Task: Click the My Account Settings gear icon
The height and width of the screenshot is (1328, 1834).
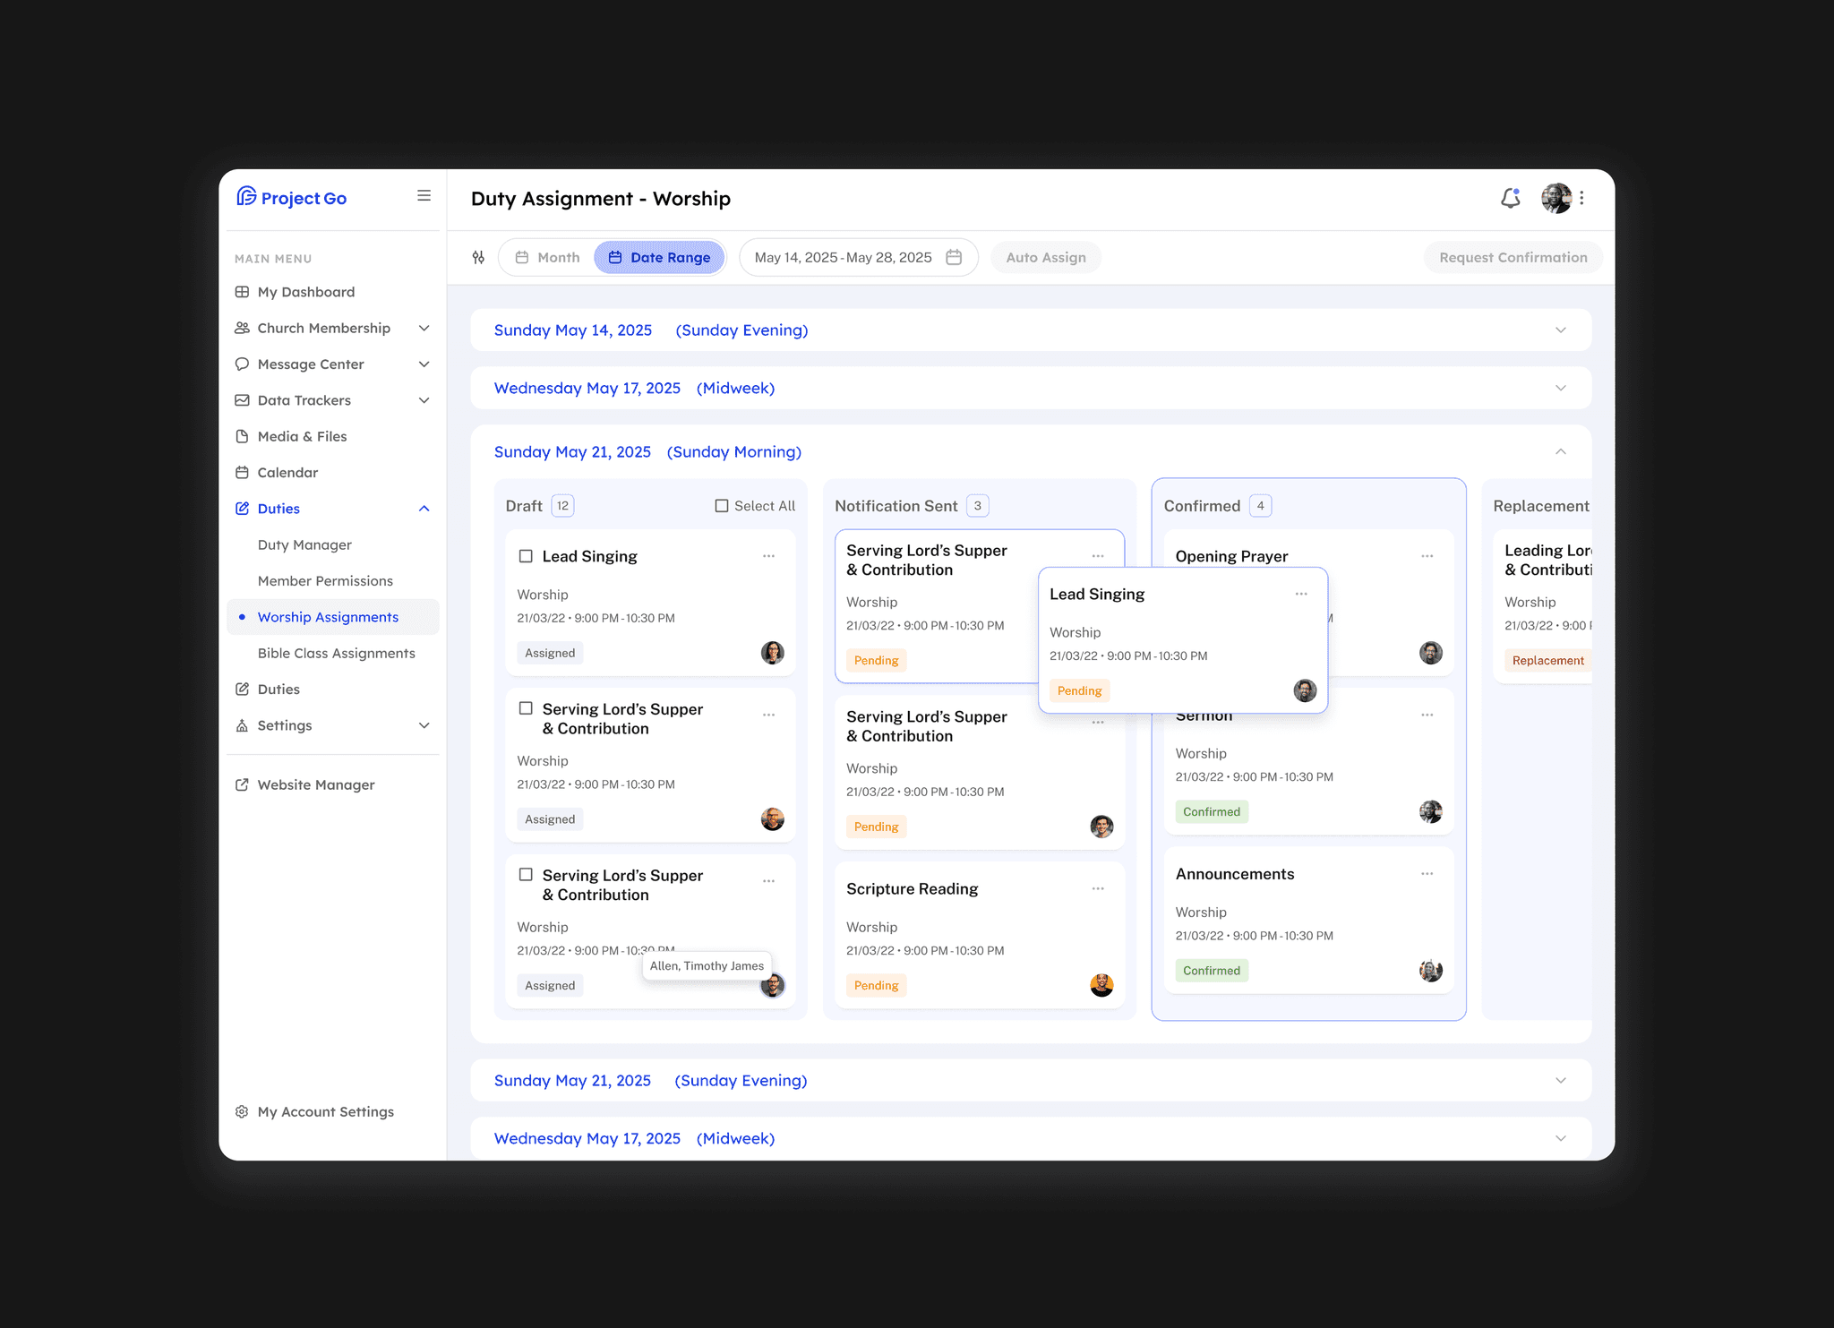Action: pos(242,1111)
